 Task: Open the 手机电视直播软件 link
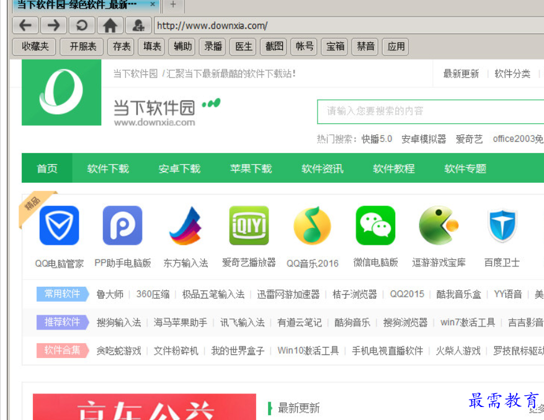pyautogui.click(x=388, y=351)
